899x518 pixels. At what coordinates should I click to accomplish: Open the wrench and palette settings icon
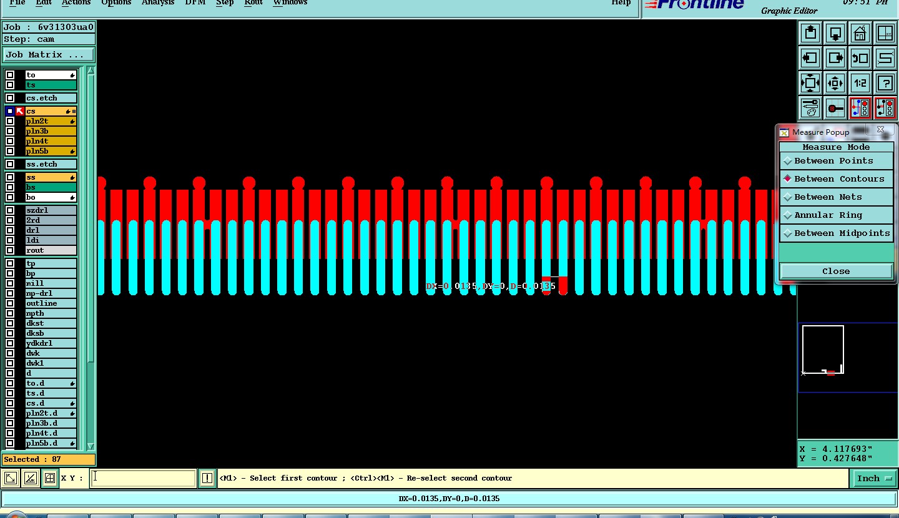(x=810, y=108)
